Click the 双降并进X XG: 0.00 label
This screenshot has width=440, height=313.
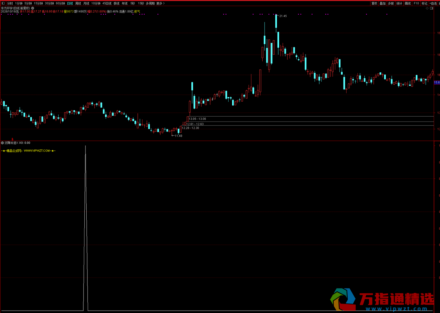[17, 143]
